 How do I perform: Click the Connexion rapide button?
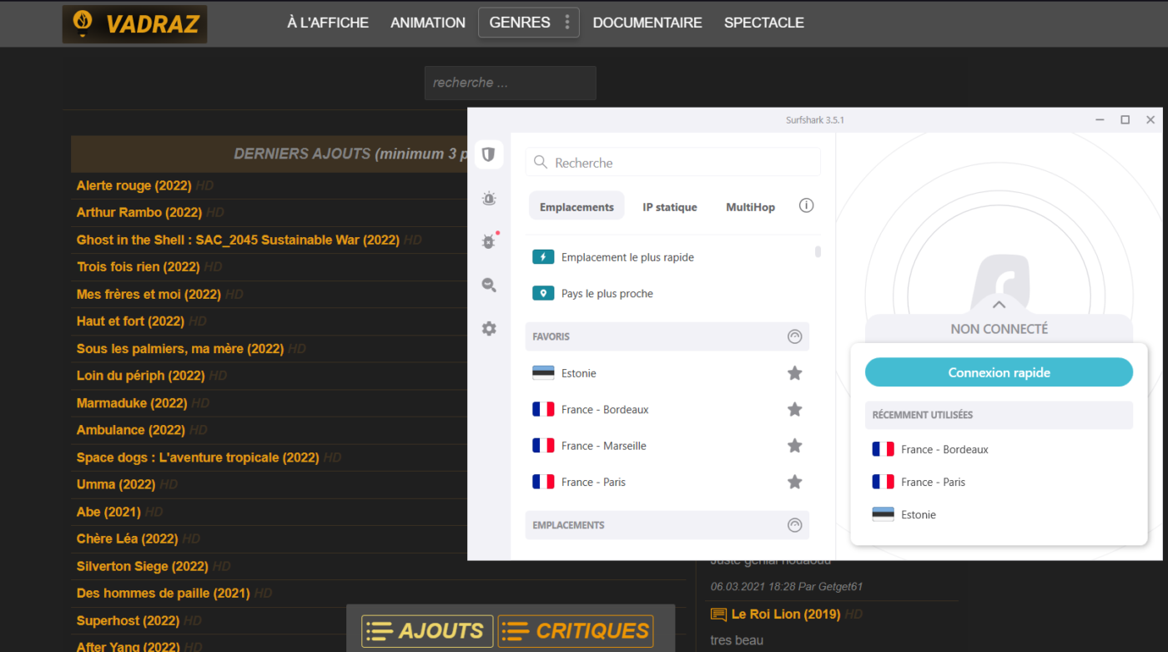pyautogui.click(x=999, y=372)
